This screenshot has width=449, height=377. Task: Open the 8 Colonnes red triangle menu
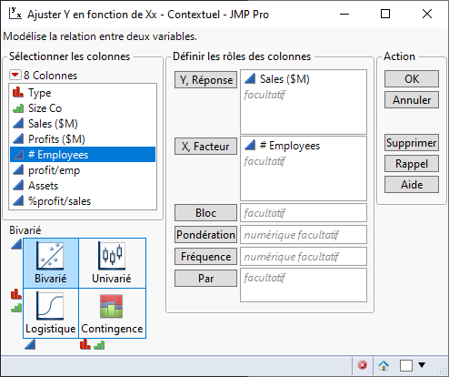(15, 75)
